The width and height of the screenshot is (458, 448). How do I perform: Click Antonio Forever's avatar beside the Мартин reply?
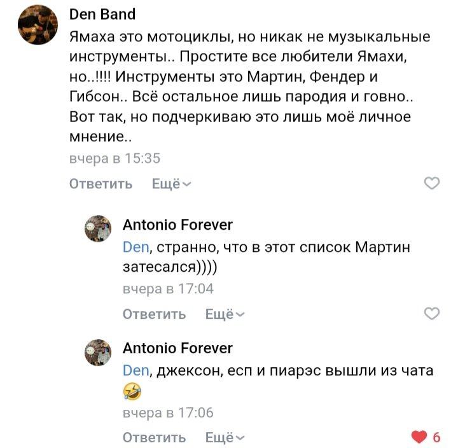pos(98,227)
